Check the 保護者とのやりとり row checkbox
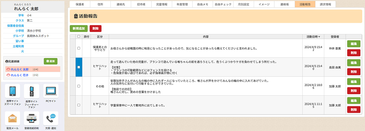The width and height of the screenshot is (365, 131). coord(79,48)
